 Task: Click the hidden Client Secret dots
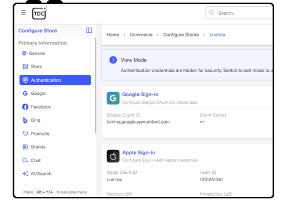(x=202, y=122)
